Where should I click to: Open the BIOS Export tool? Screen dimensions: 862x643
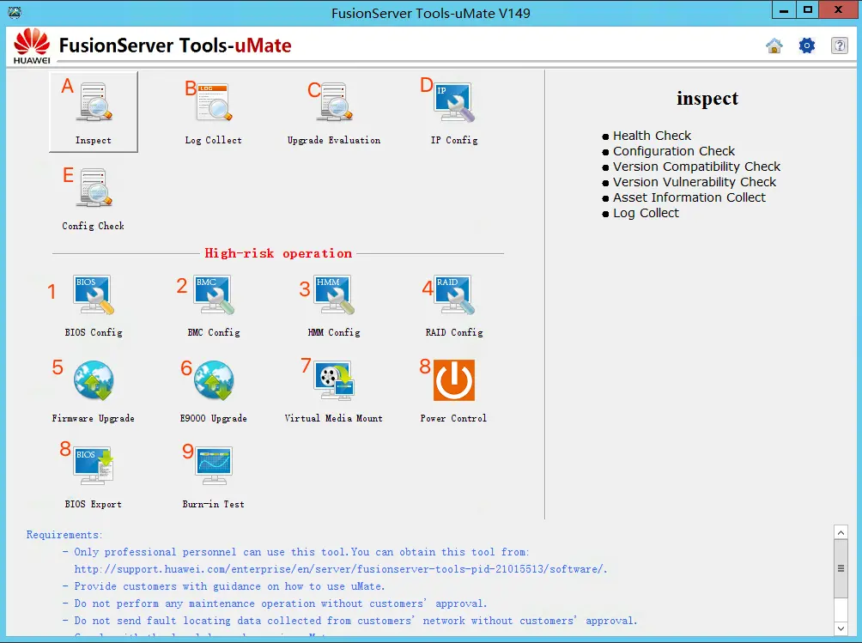click(x=94, y=476)
